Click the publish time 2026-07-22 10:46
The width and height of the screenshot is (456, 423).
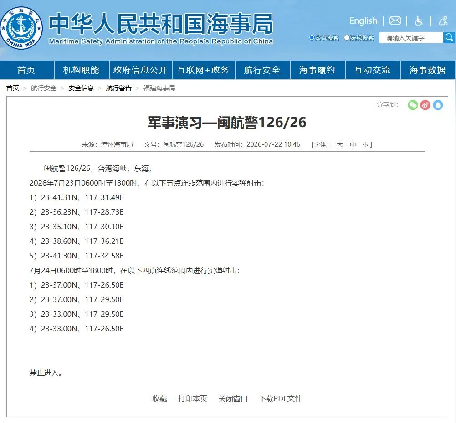273,144
